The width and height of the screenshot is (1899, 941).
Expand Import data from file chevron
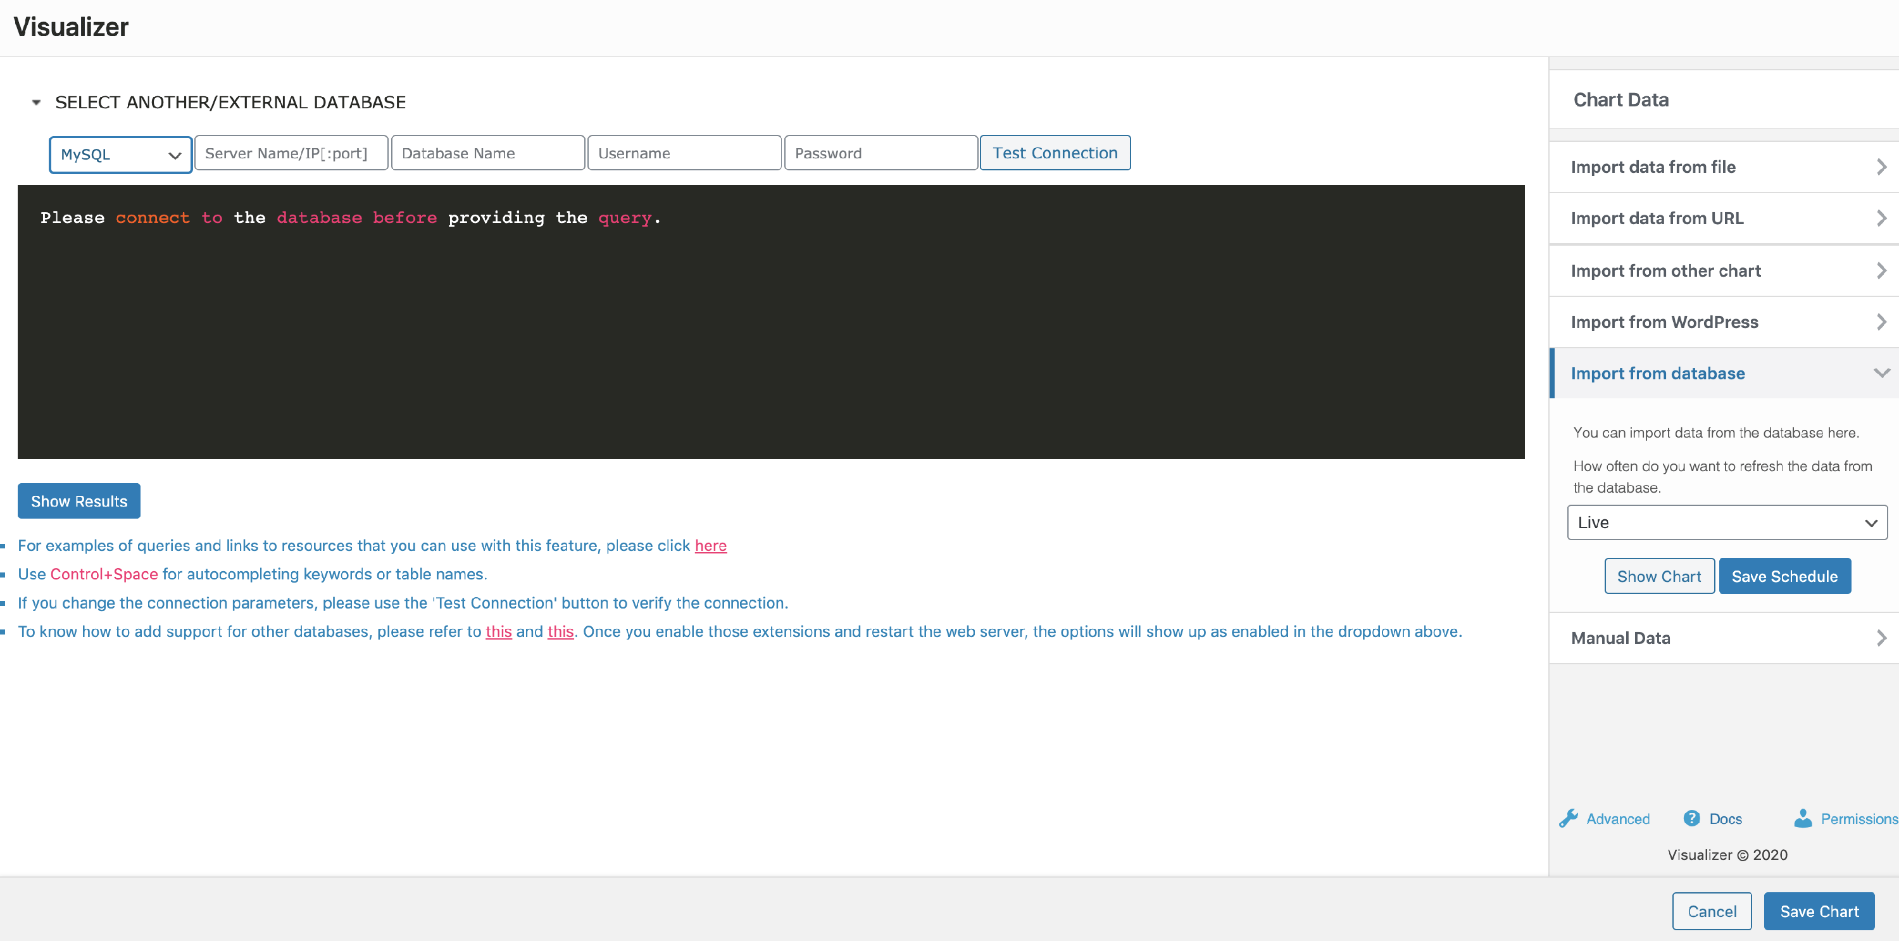(1881, 167)
